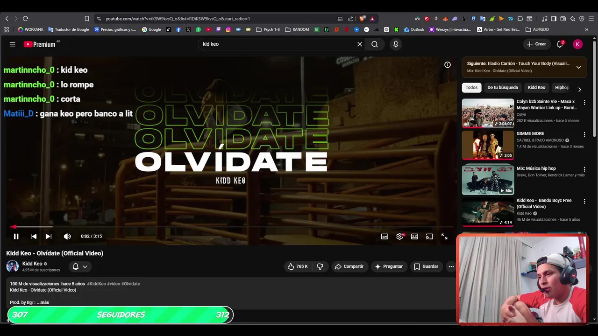
Task: Pause the video
Action: (16, 237)
